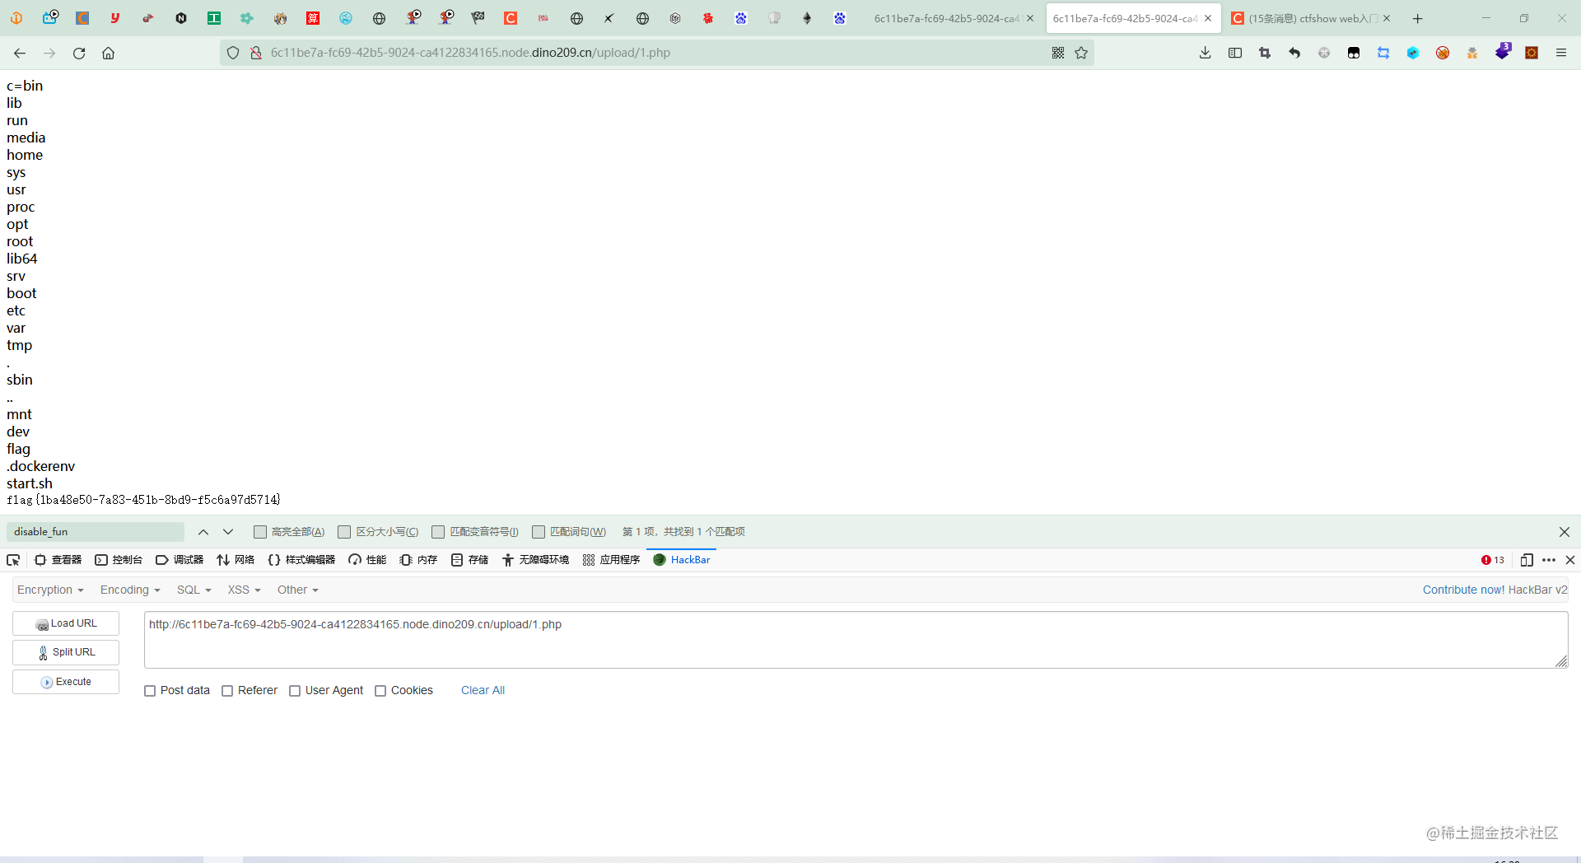Jump to next find match
The image size is (1581, 863).
point(228,532)
